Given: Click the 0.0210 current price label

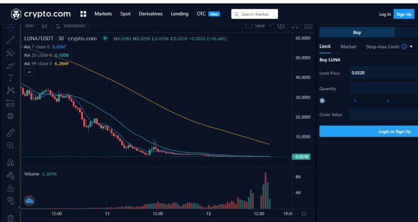Looking at the screenshot, I should coord(301,157).
